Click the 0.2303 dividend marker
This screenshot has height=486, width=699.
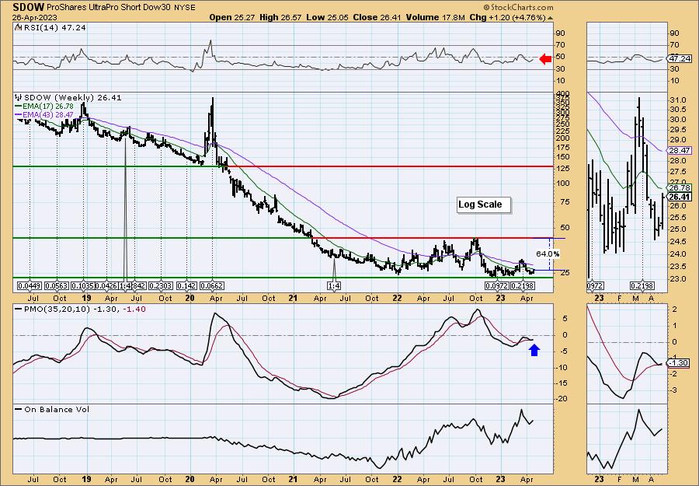tap(161, 285)
